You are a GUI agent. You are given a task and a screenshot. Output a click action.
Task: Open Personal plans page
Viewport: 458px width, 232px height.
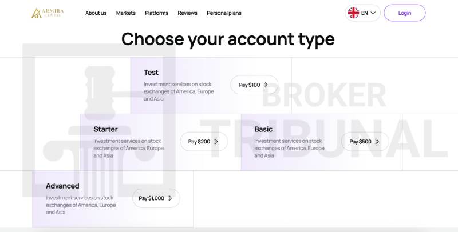224,13
